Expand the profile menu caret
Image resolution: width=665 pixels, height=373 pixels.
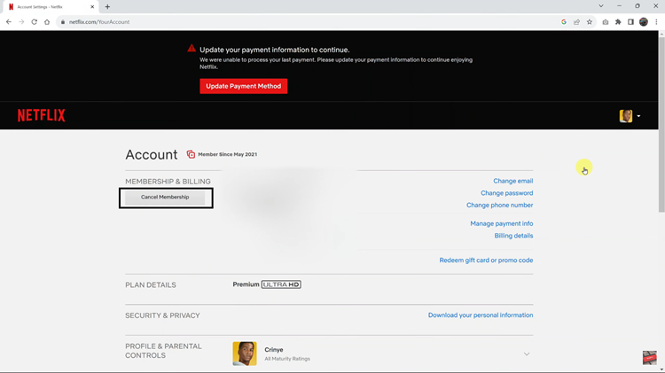click(638, 116)
